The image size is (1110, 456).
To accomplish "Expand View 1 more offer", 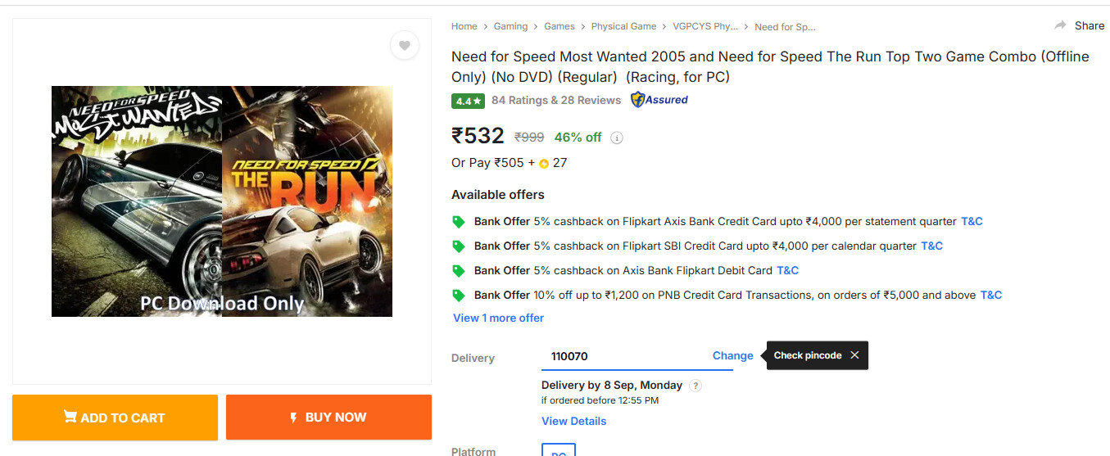I will pyautogui.click(x=498, y=318).
